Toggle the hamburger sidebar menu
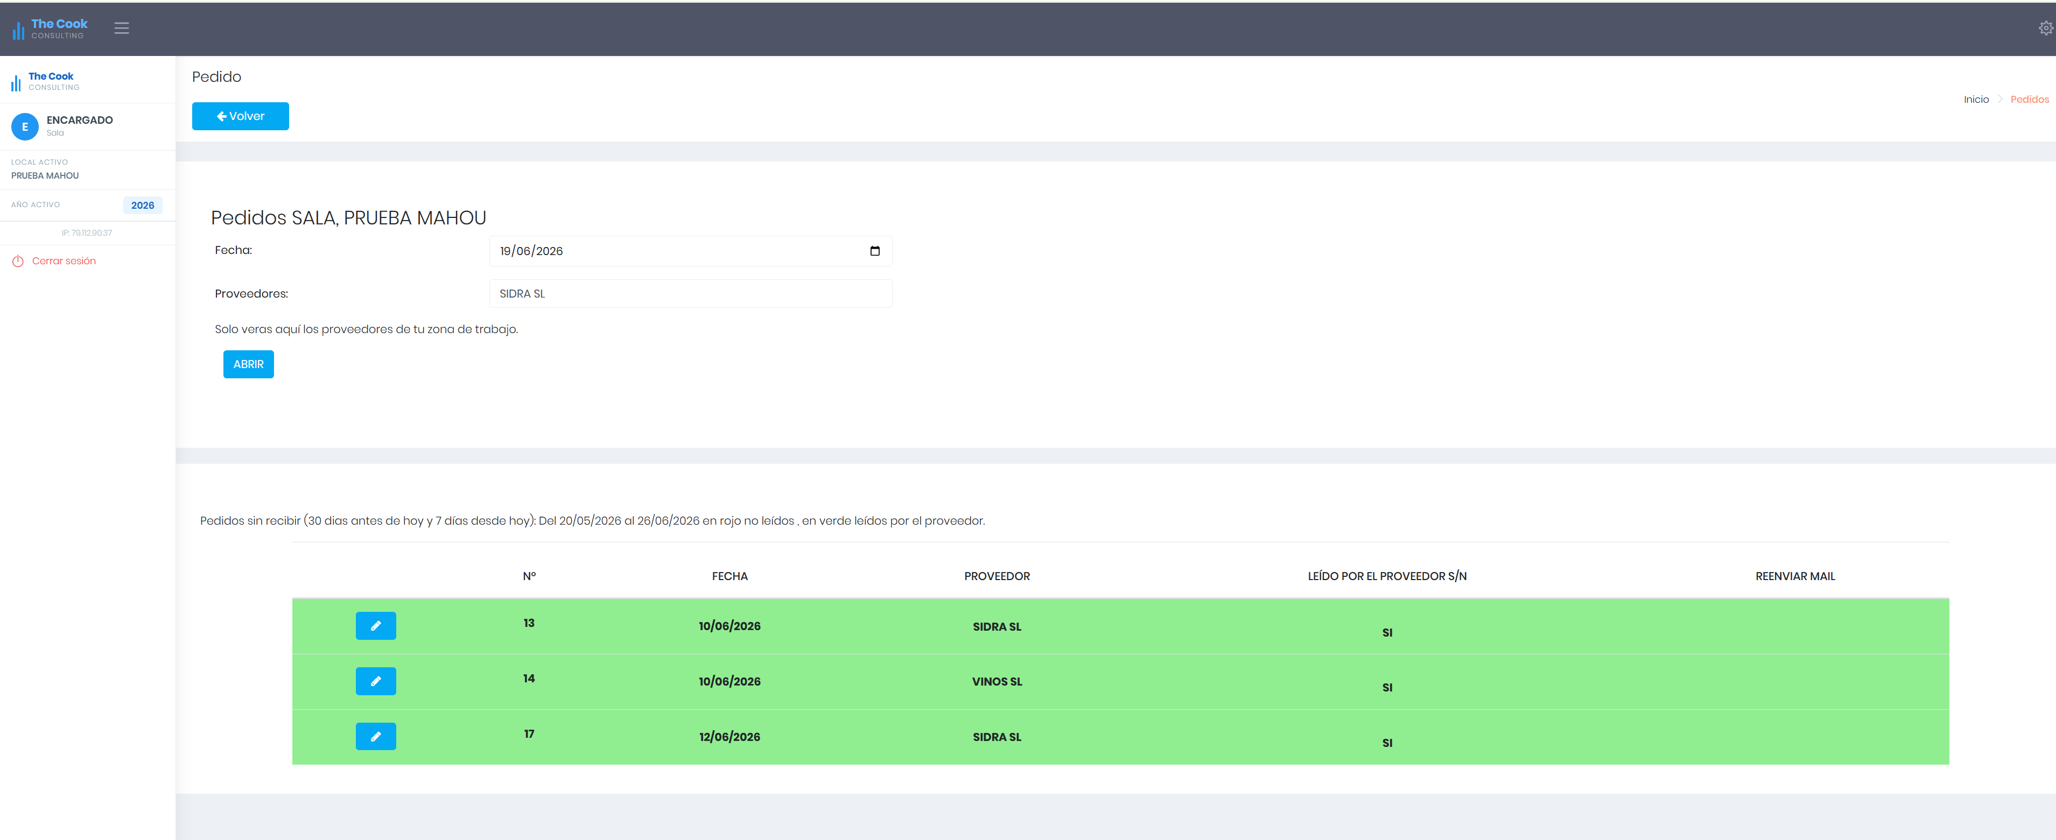The image size is (2056, 840). click(x=121, y=29)
